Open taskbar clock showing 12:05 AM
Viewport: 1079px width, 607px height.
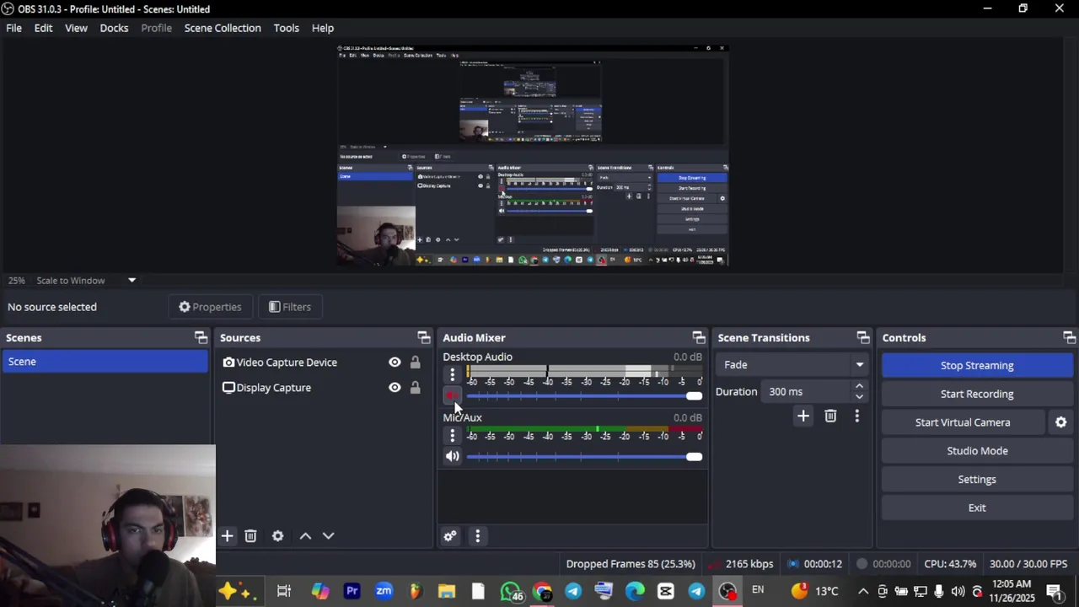pos(1012,591)
